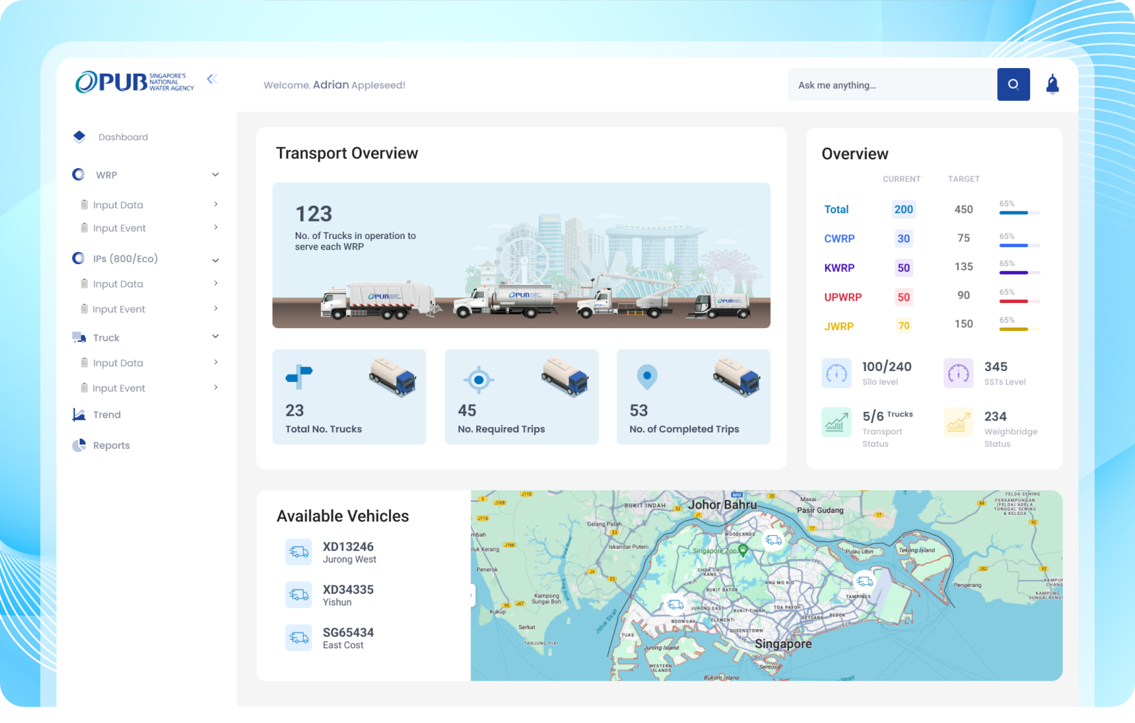The image size is (1135, 723).
Task: Collapse the Truck sidebar section
Action: (215, 336)
